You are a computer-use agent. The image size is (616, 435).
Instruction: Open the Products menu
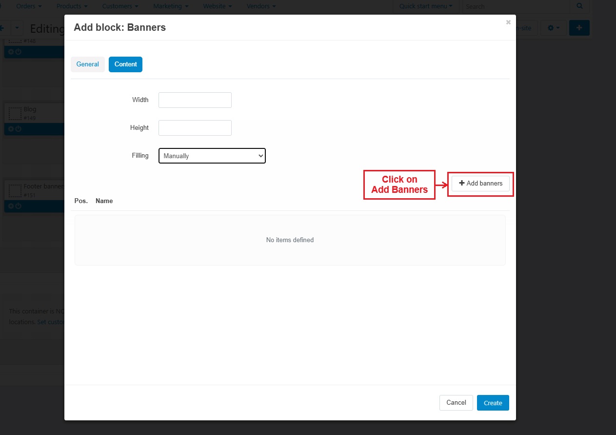(x=72, y=6)
